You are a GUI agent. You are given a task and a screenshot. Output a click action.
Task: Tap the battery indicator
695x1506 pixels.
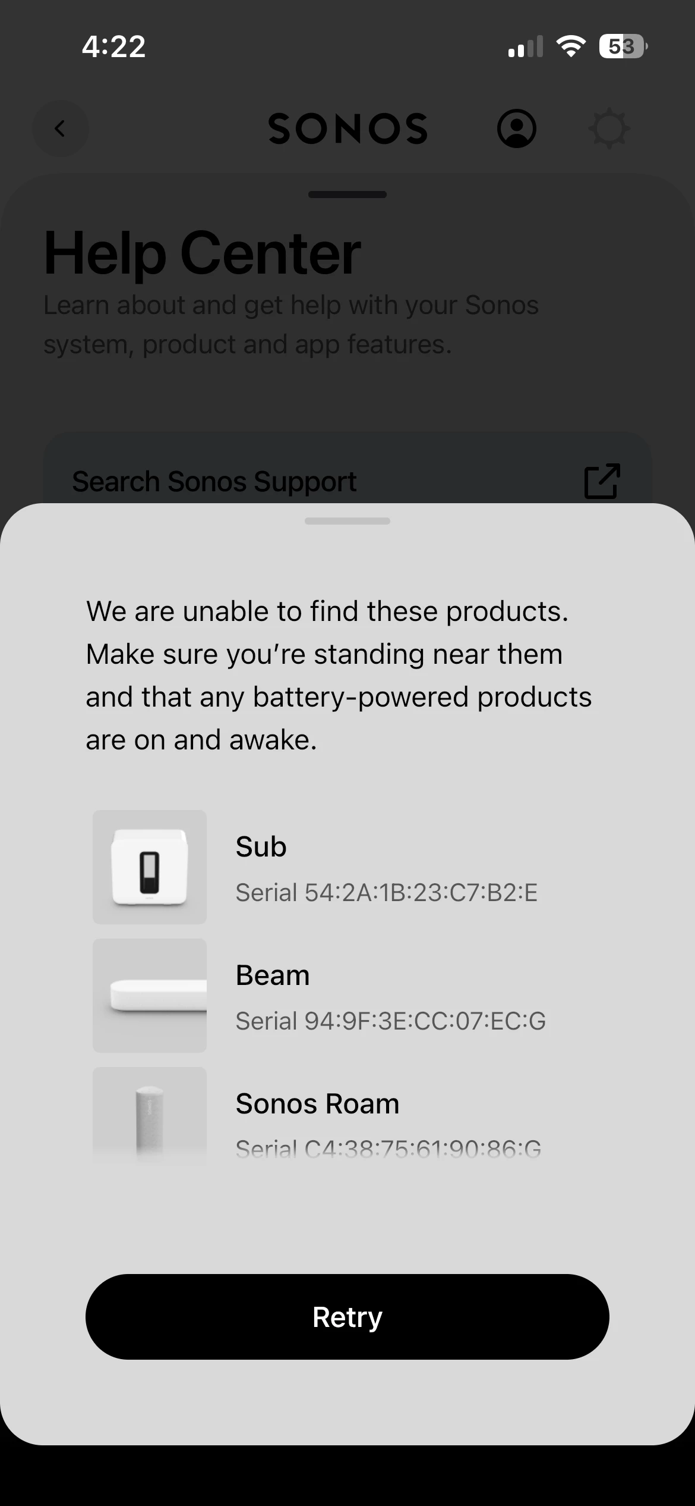pyautogui.click(x=623, y=46)
